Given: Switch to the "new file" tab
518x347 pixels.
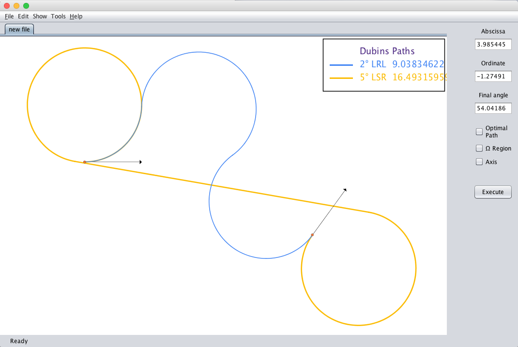Looking at the screenshot, I should (19, 30).
